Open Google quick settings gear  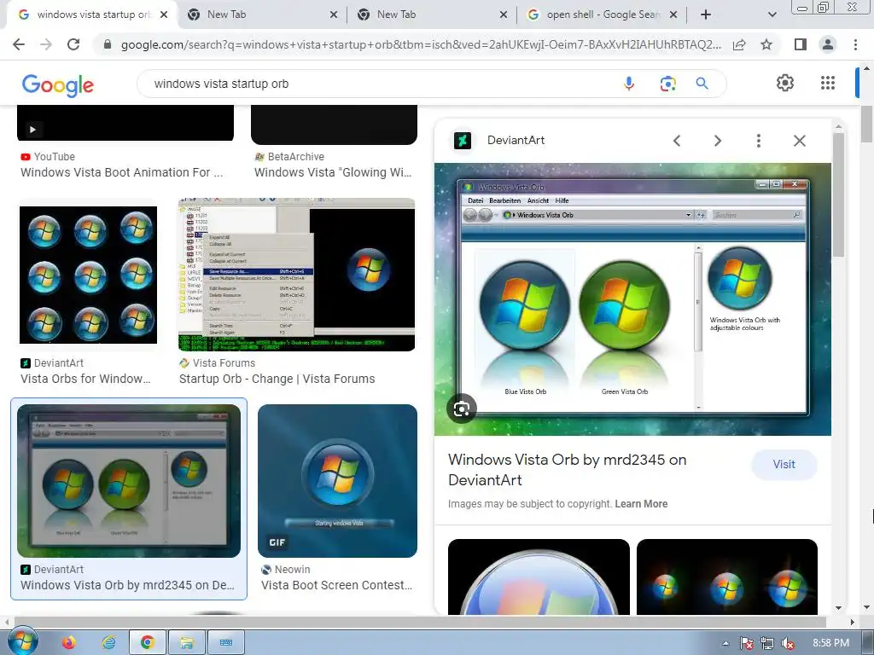pos(785,83)
